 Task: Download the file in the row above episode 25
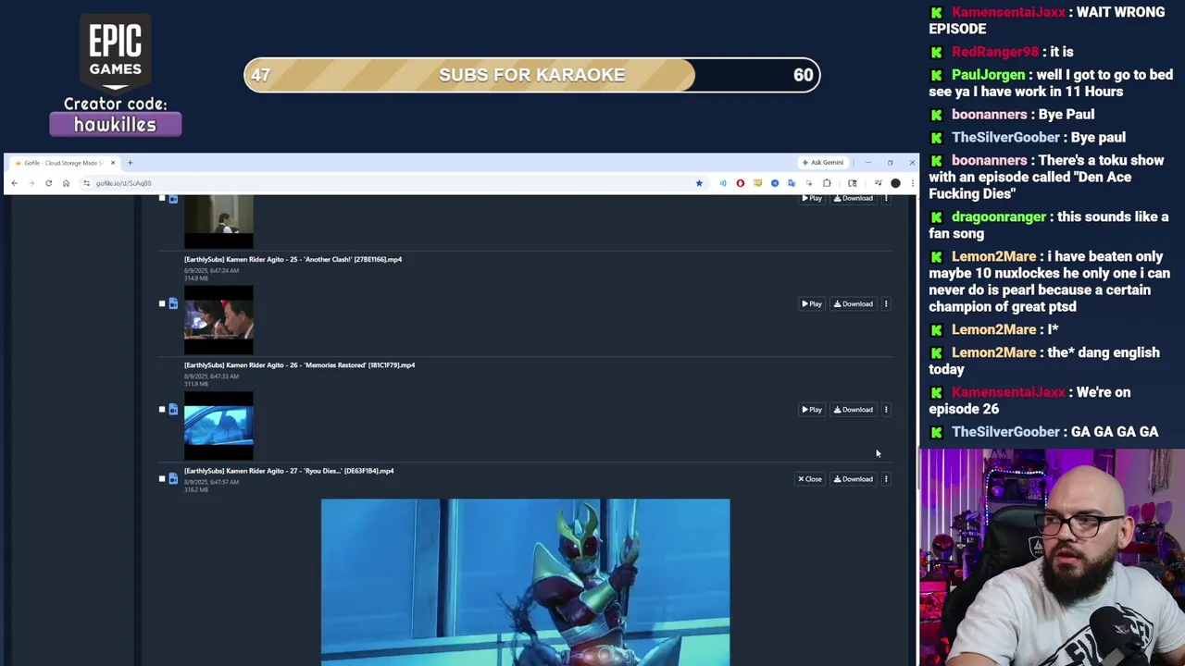(x=854, y=198)
